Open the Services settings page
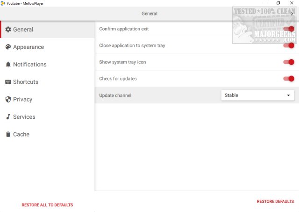Screen dimensions: 299x212 47,117
